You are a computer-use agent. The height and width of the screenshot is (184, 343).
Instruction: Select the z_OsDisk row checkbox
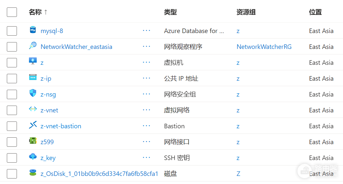(x=12, y=174)
